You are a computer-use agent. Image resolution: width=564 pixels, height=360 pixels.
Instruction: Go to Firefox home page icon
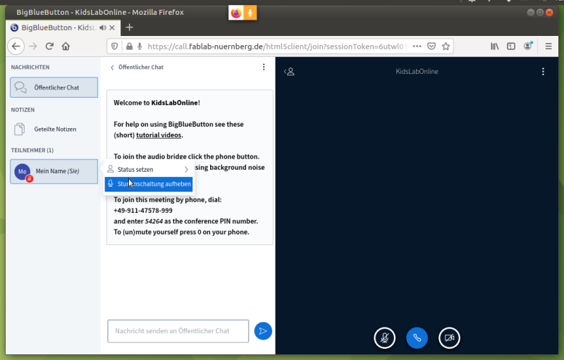tap(66, 46)
